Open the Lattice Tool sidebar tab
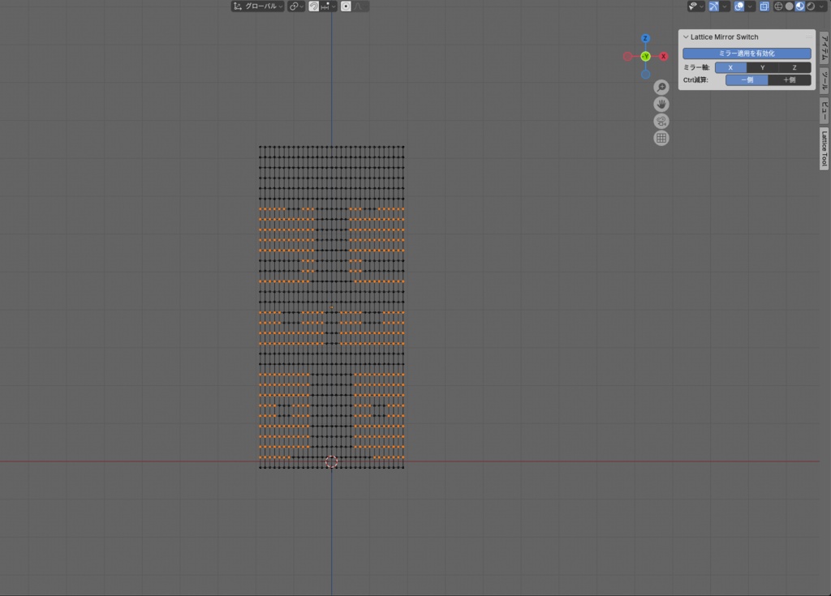The image size is (831, 596). [825, 149]
